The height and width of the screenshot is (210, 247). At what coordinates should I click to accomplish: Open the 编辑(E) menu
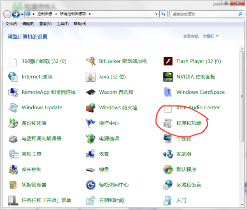(x=28, y=24)
